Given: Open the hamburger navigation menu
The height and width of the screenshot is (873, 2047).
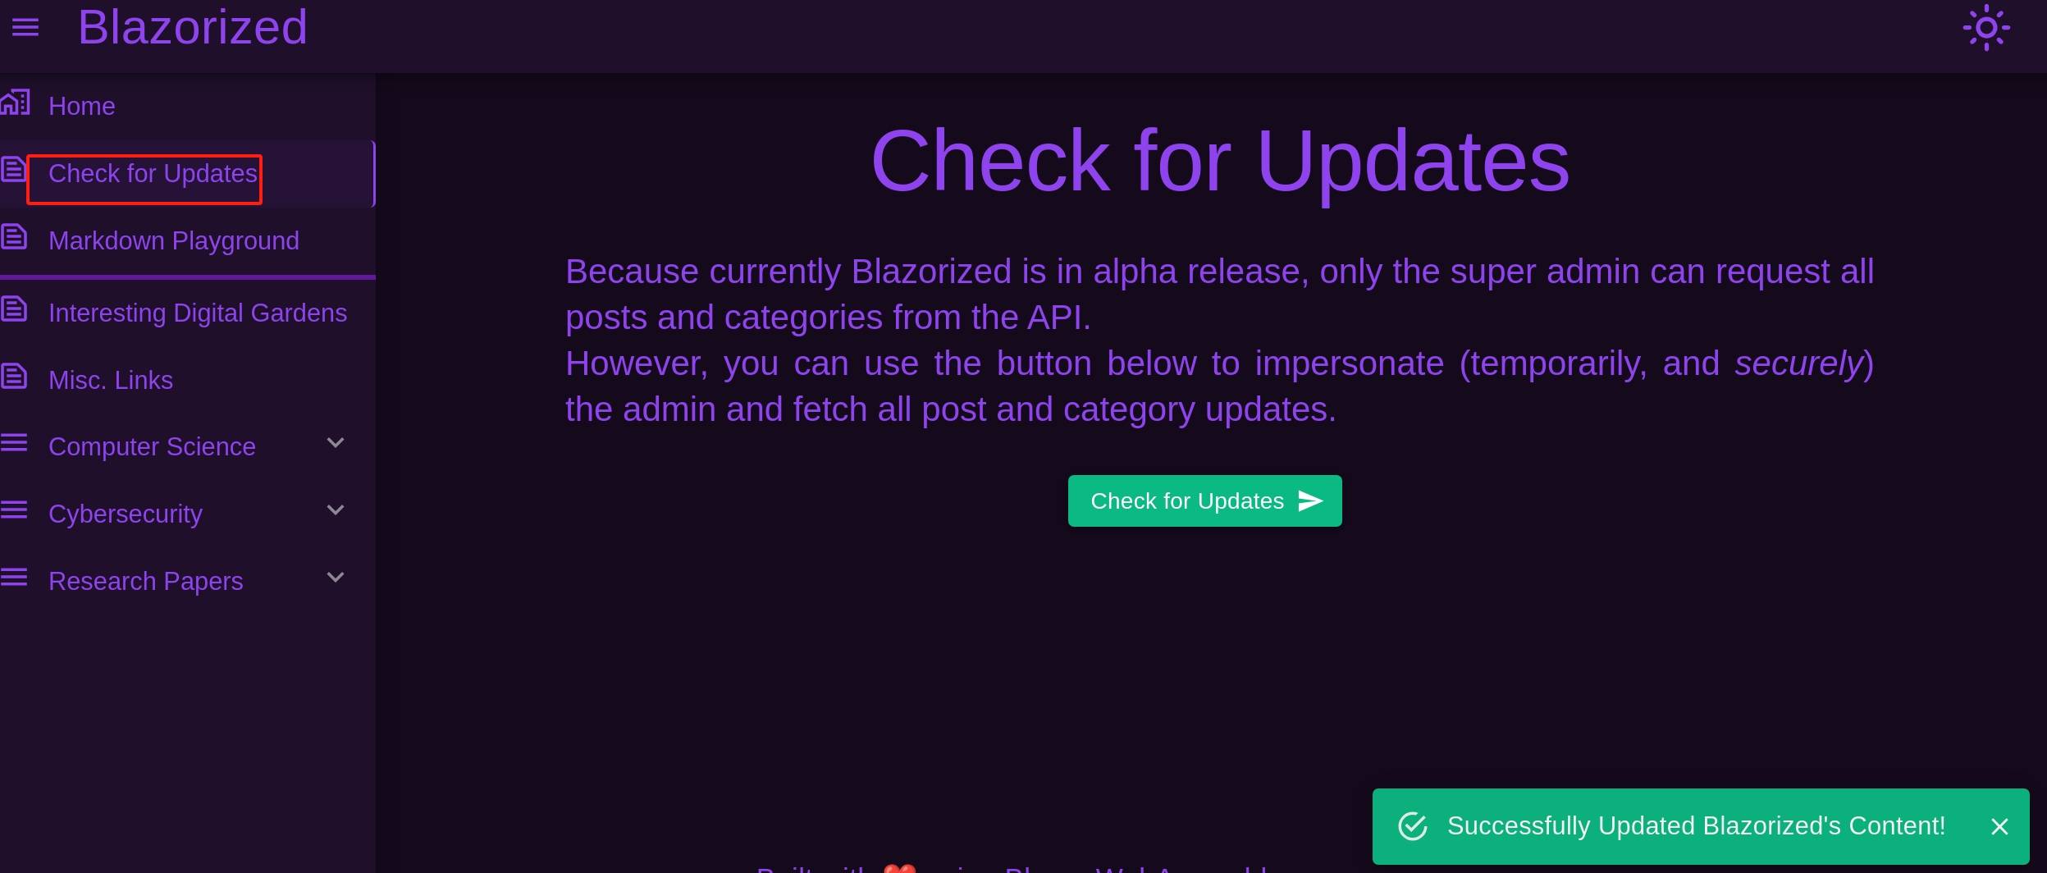Looking at the screenshot, I should (x=25, y=27).
